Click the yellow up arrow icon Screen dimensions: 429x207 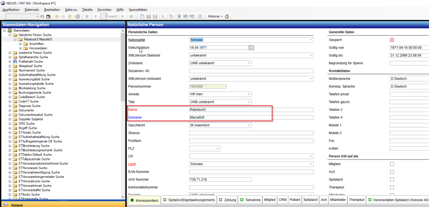(70, 16)
